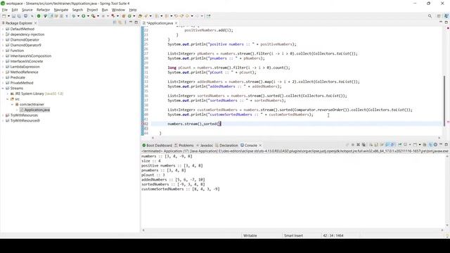The height and width of the screenshot is (253, 450).
Task: Switch to the Problems tab
Action: [x=184, y=145]
